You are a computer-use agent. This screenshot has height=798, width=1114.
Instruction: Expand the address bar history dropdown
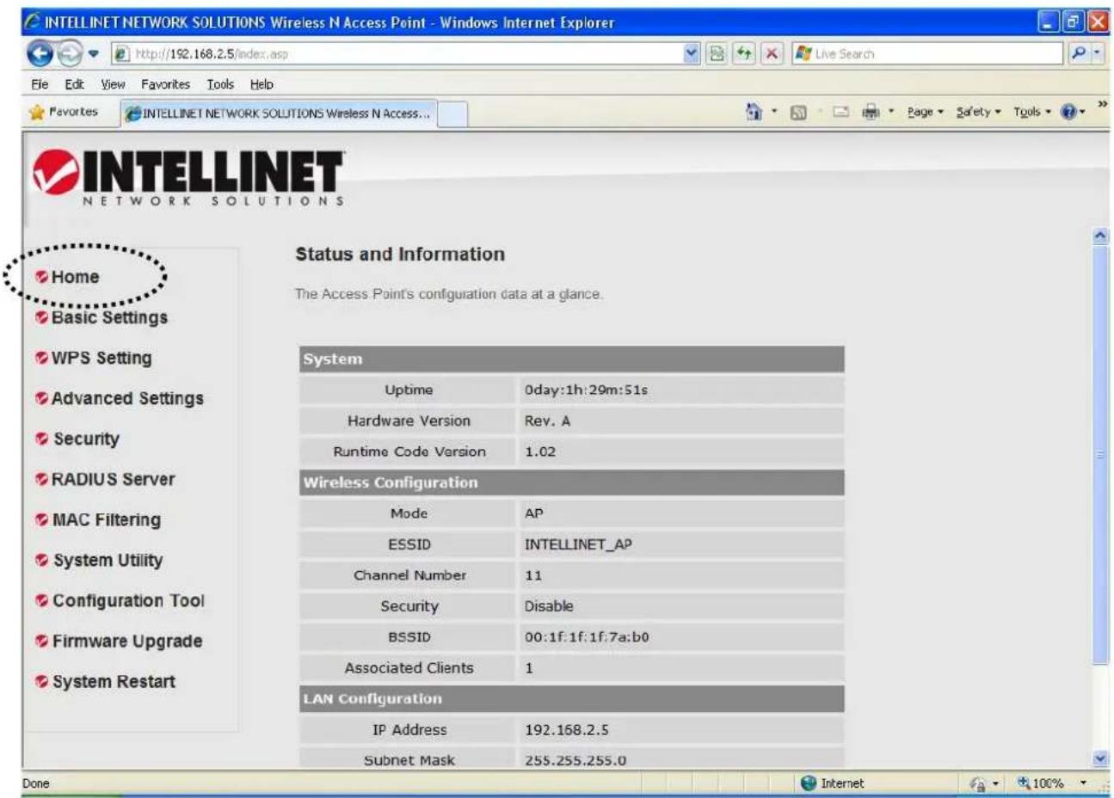point(692,54)
